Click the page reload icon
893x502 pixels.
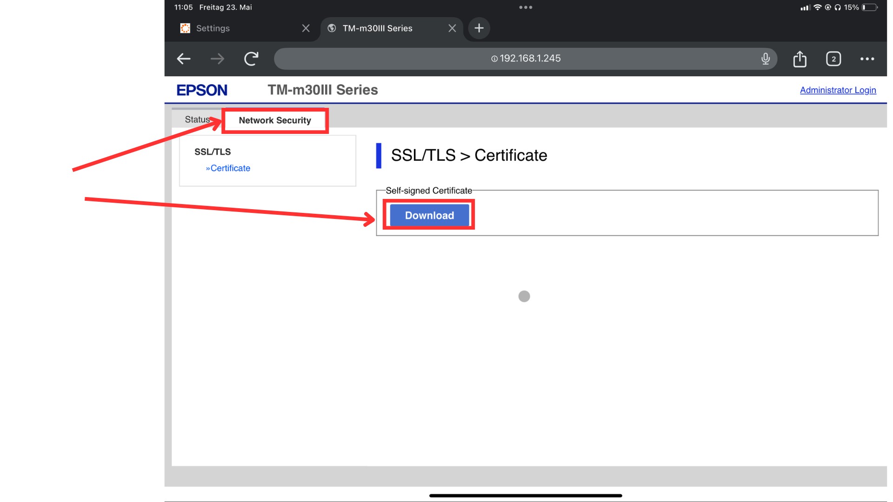251,59
